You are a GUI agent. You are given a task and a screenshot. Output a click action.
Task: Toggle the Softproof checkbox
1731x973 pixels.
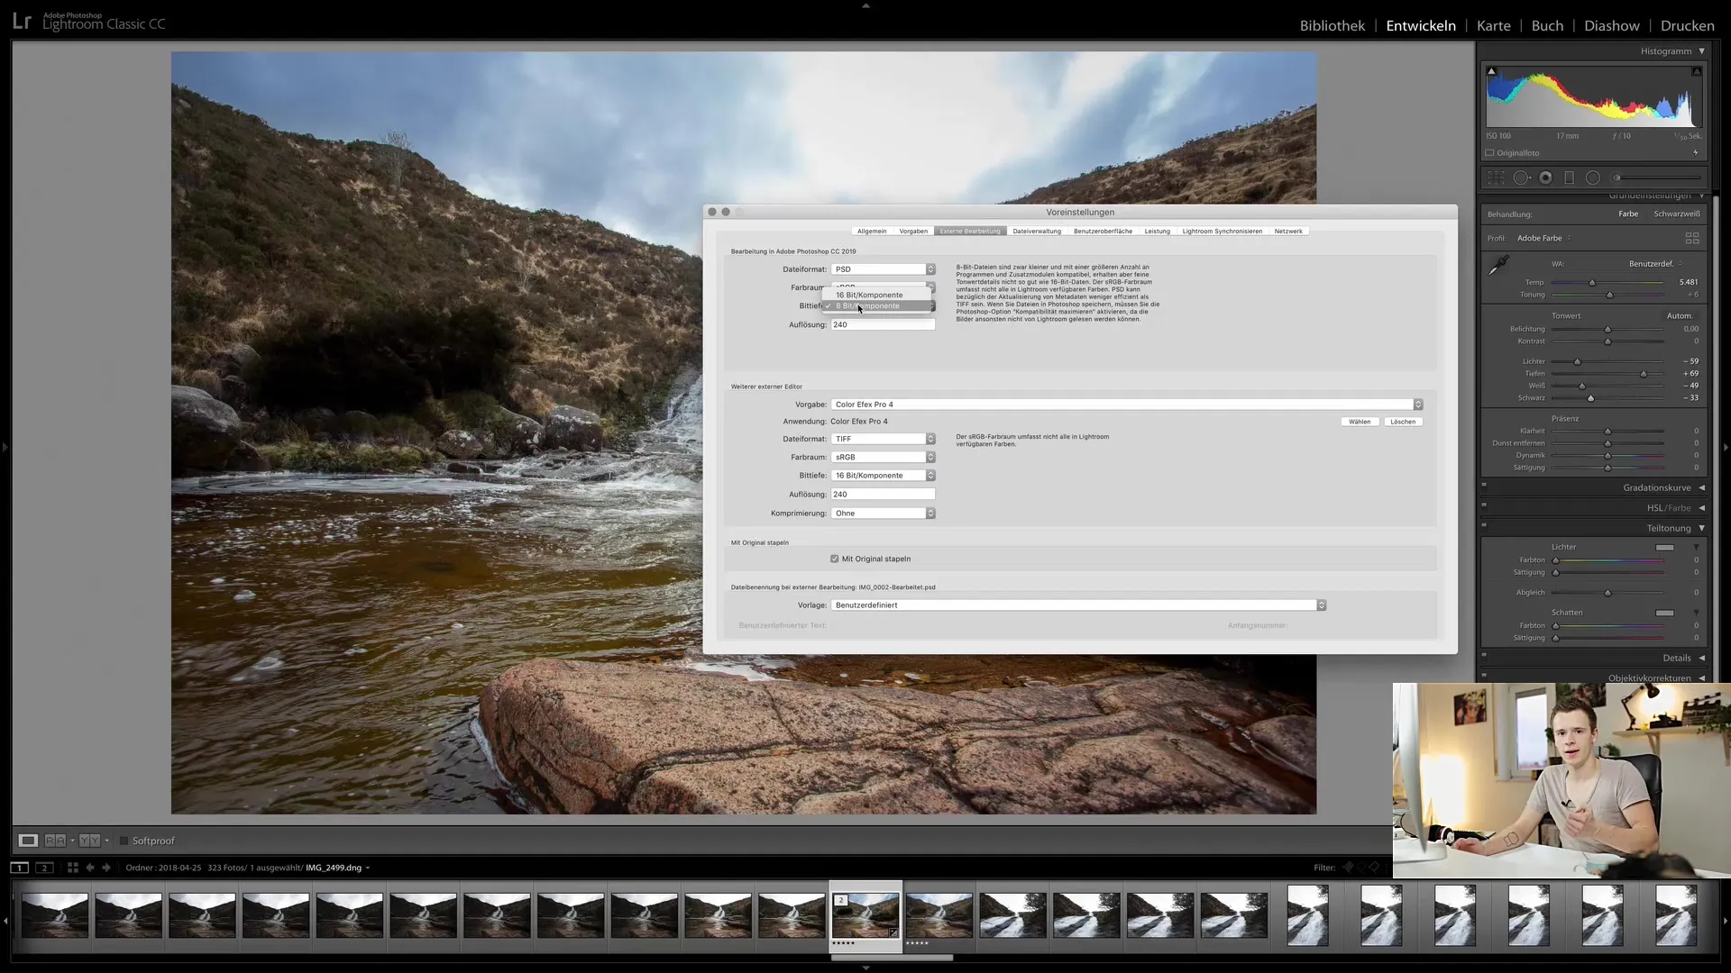124,841
